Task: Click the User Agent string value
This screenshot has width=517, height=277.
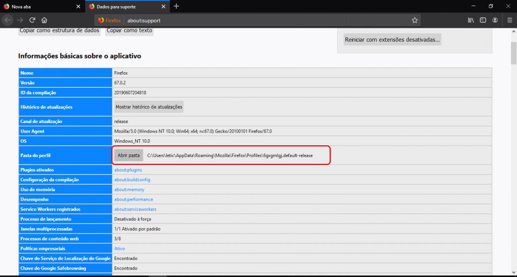Action: [x=193, y=131]
